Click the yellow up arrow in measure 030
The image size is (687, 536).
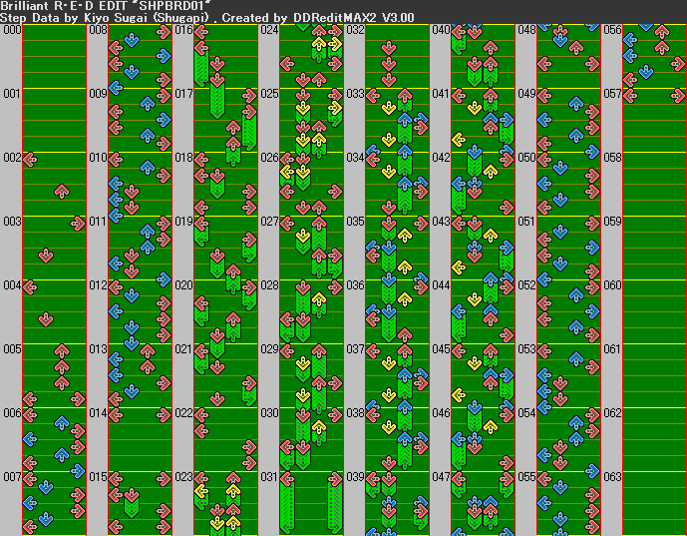(x=319, y=427)
